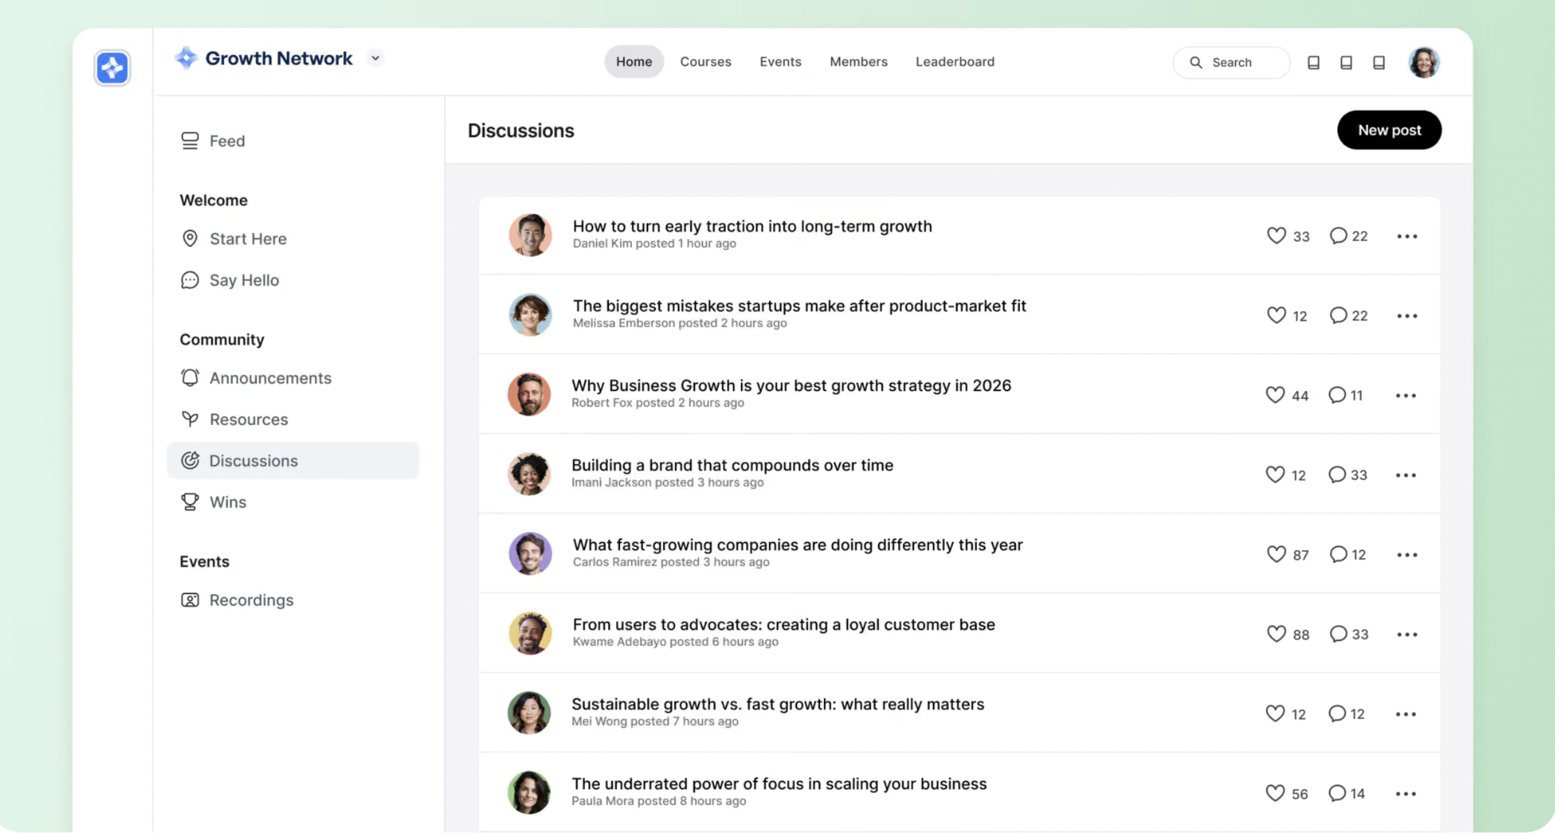Switch to the Courses tab
The width and height of the screenshot is (1555, 837).
(x=706, y=61)
